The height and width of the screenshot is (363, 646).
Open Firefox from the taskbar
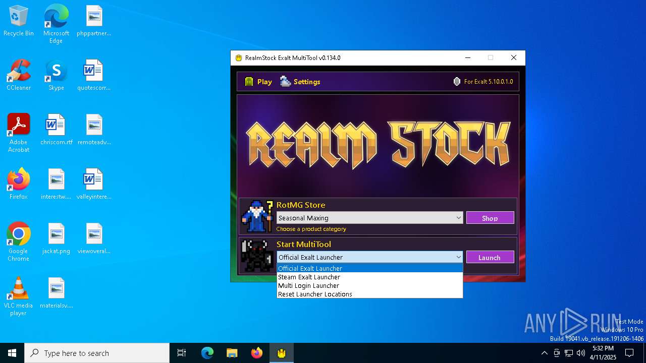pyautogui.click(x=256, y=353)
